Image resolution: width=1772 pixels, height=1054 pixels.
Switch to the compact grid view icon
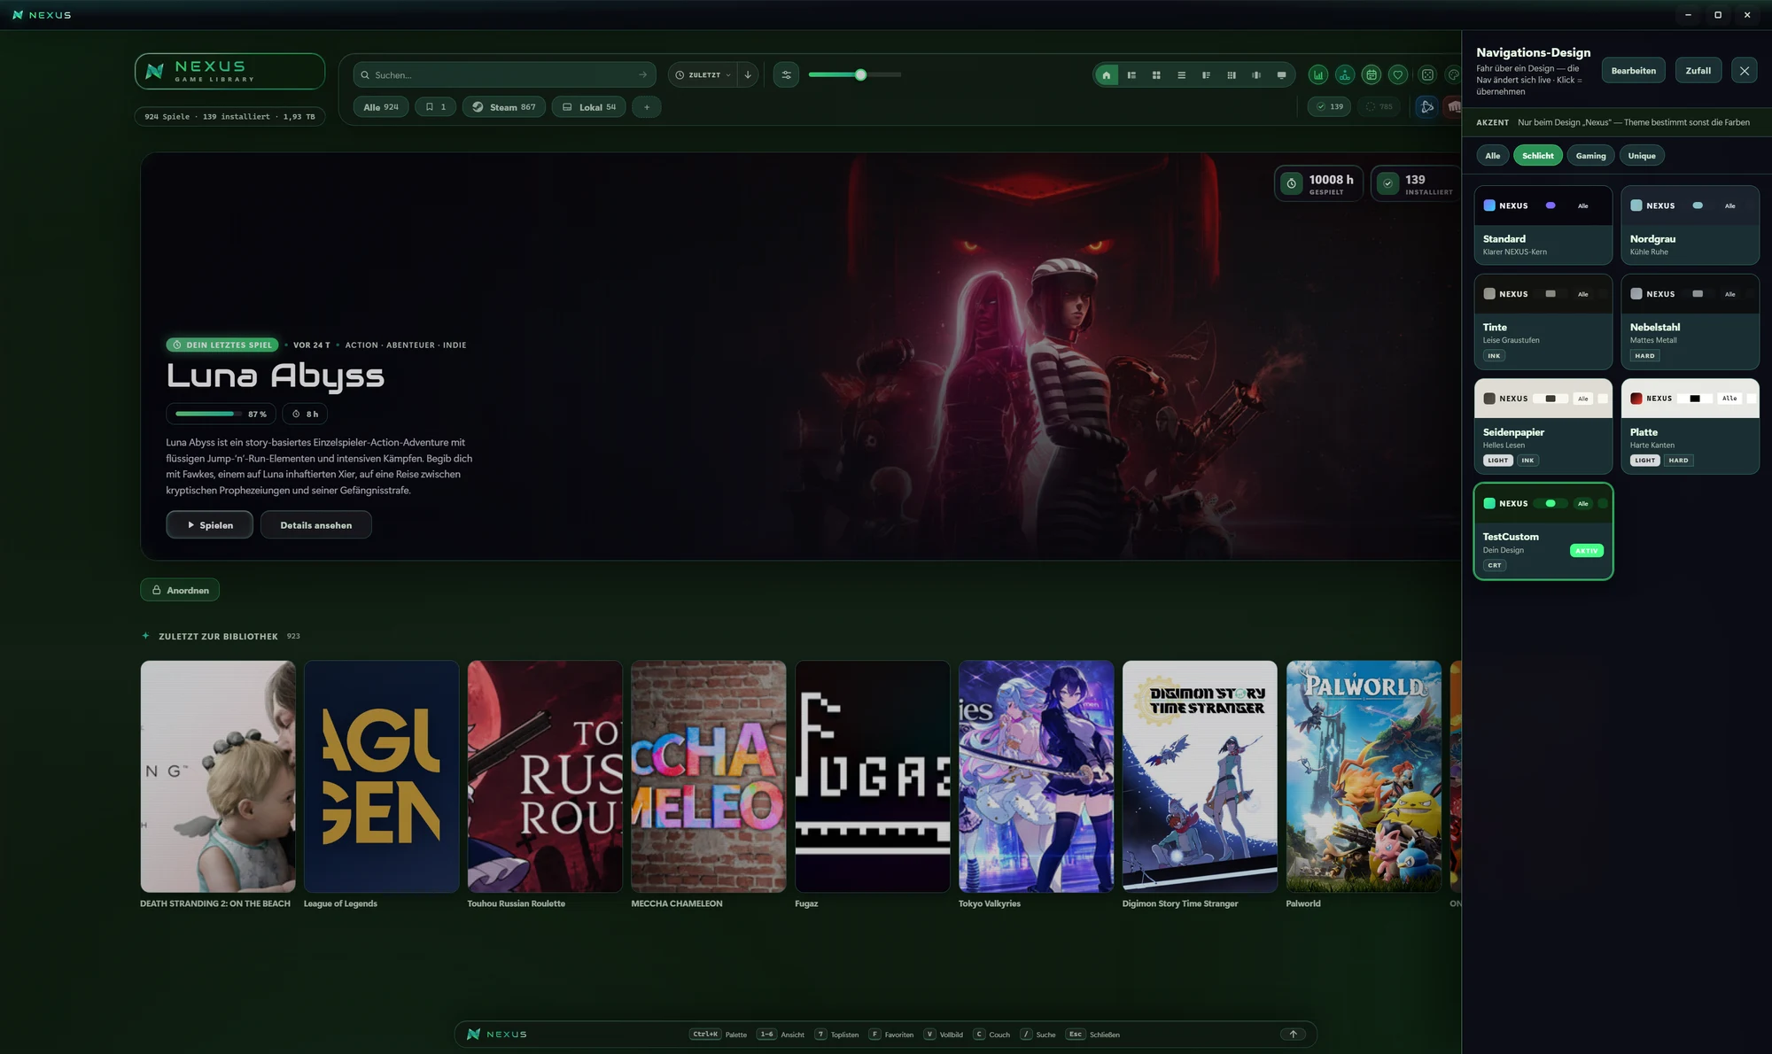1231,75
